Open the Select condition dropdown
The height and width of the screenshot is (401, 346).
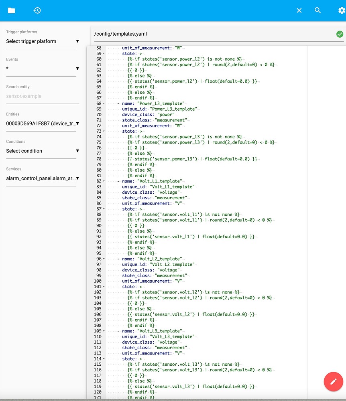(43, 151)
